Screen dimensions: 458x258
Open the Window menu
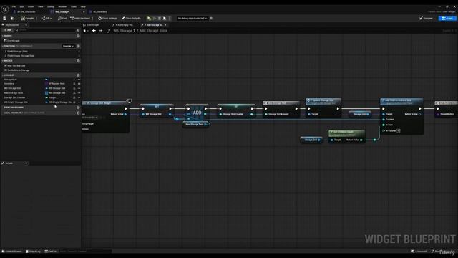(x=62, y=6)
